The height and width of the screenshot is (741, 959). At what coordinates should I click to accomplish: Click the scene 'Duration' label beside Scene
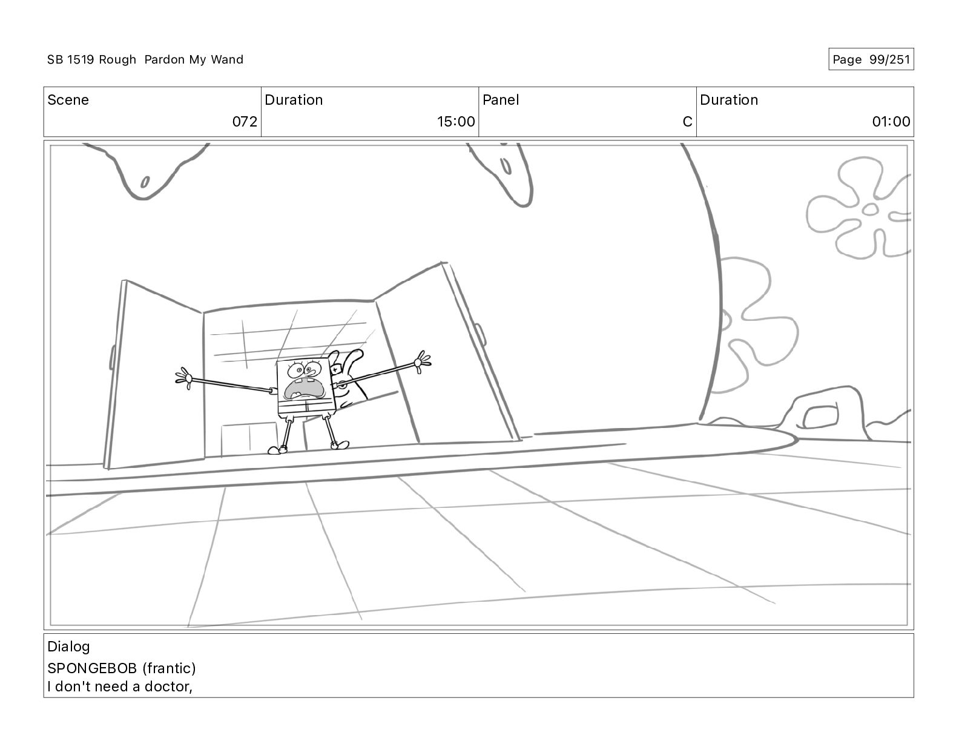(x=294, y=100)
